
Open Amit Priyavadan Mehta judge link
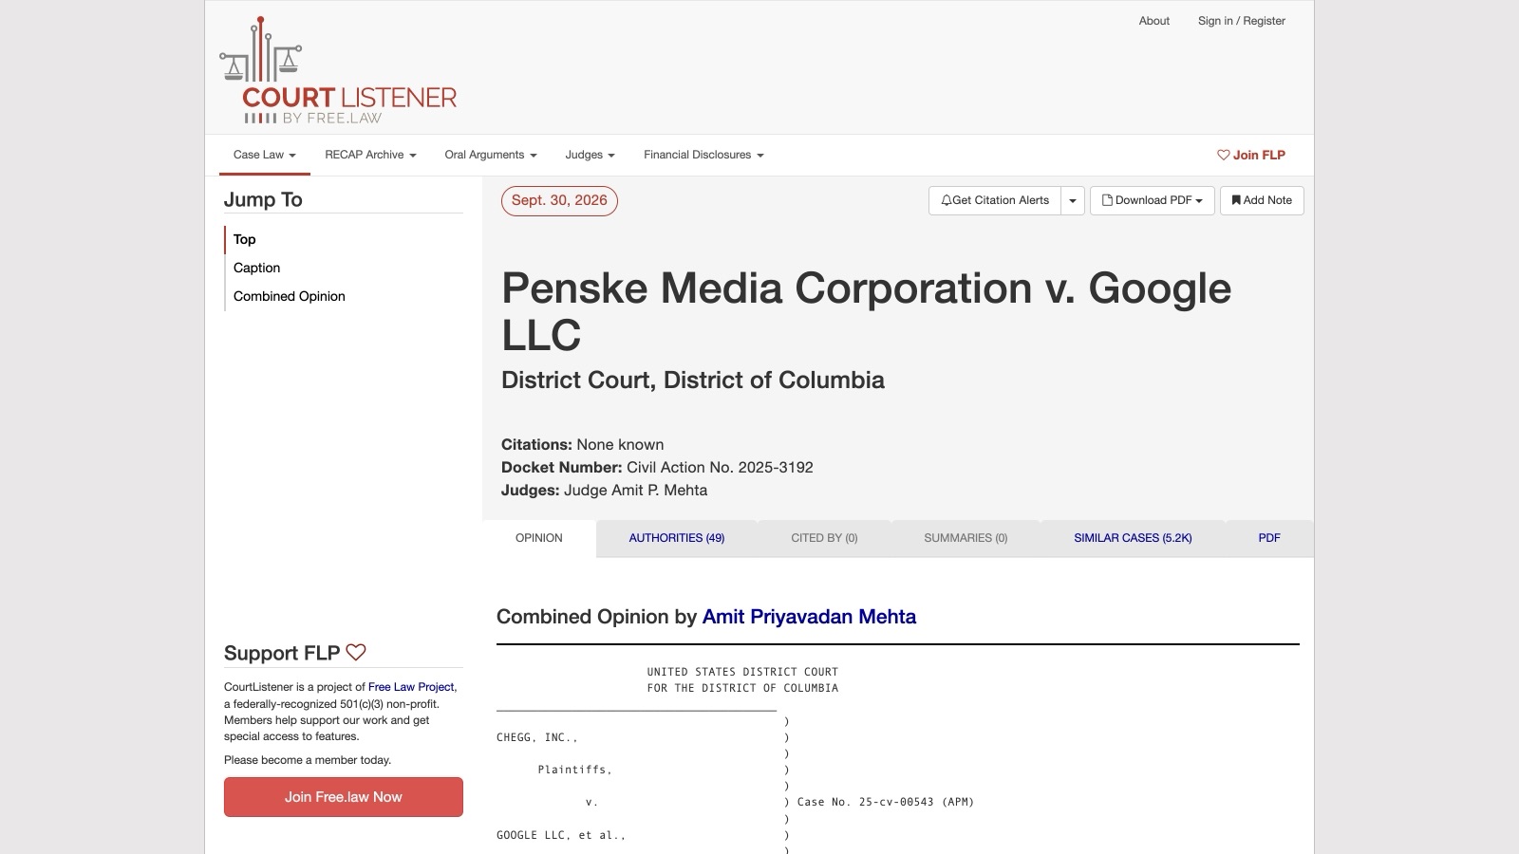(809, 617)
